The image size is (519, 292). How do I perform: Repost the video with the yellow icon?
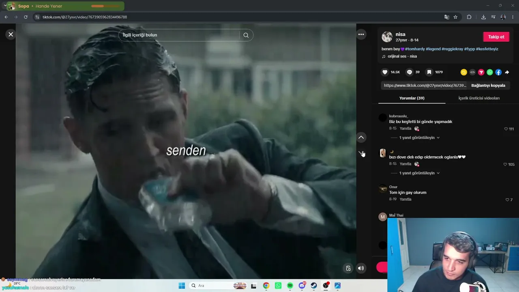[x=464, y=72]
